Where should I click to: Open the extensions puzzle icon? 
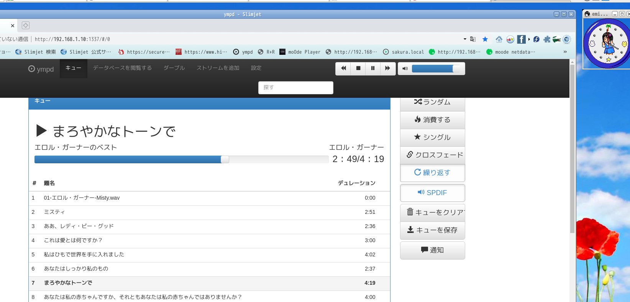coord(547,39)
